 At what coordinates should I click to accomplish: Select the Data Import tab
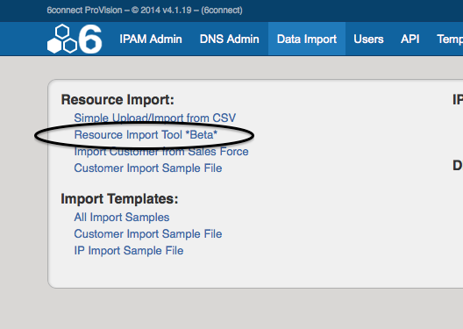307,39
